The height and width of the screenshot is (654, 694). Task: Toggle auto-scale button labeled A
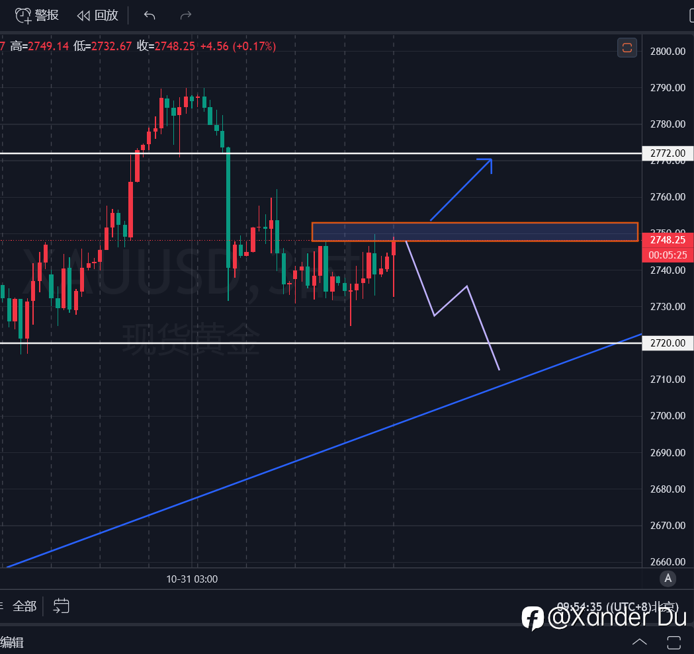668,579
